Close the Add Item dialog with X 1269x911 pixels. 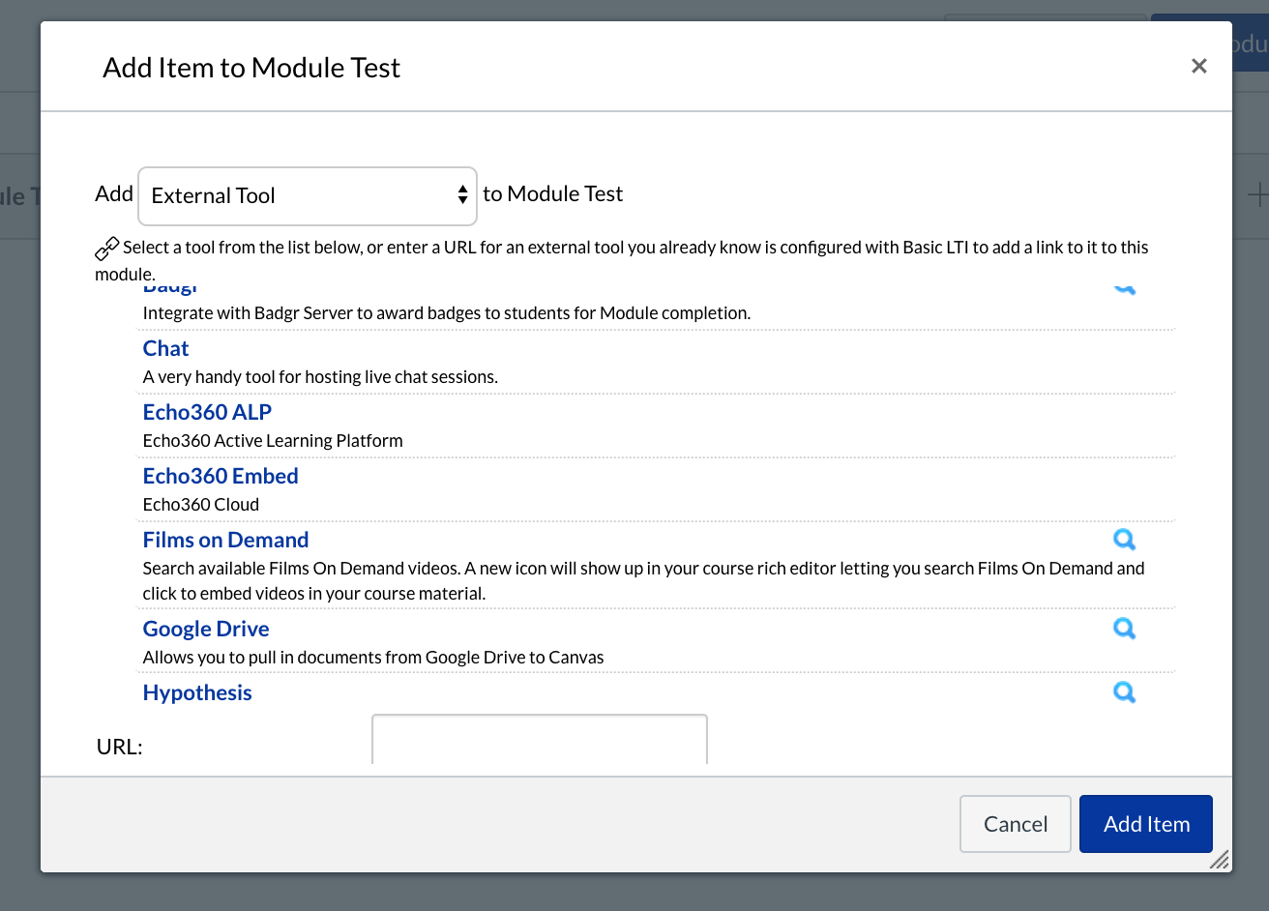(1199, 66)
